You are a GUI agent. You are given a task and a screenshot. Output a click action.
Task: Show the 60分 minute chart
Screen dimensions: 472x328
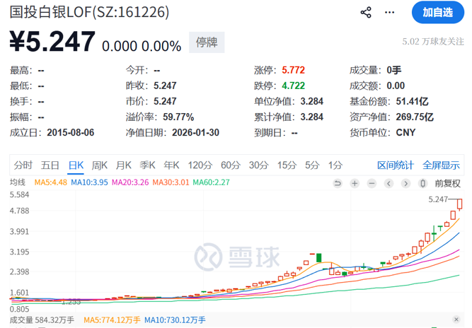coord(230,165)
